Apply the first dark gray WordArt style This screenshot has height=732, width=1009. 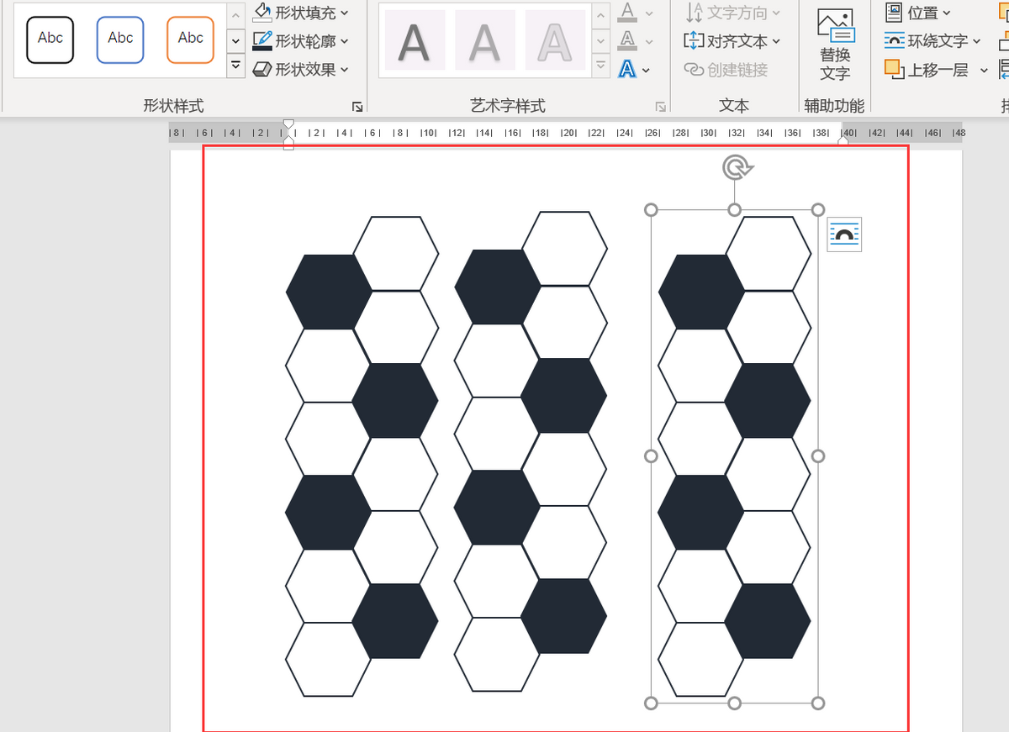pos(415,40)
